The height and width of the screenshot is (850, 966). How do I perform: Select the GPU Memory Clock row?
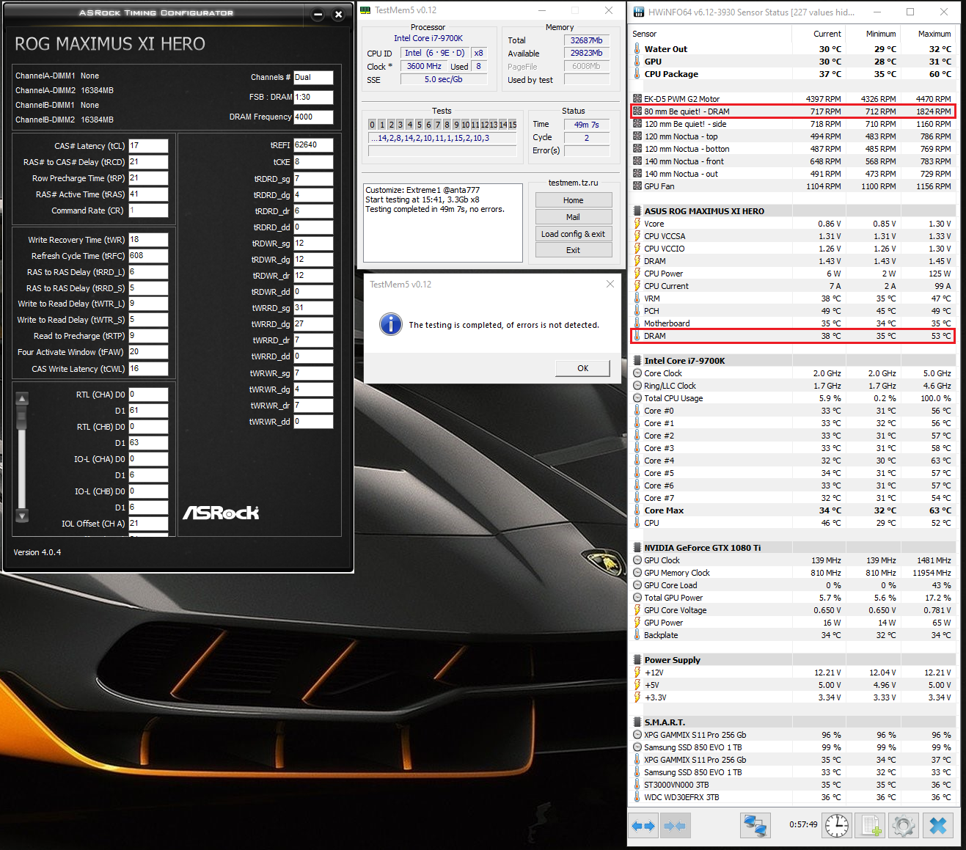point(792,573)
